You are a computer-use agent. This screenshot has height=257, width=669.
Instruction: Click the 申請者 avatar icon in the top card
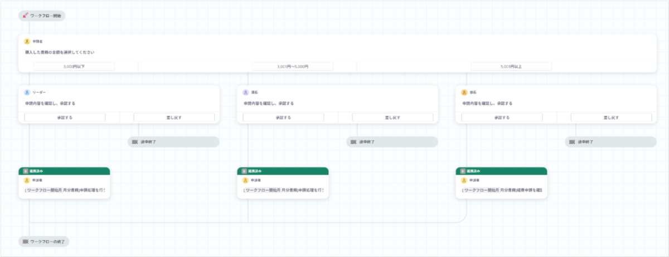(x=27, y=41)
